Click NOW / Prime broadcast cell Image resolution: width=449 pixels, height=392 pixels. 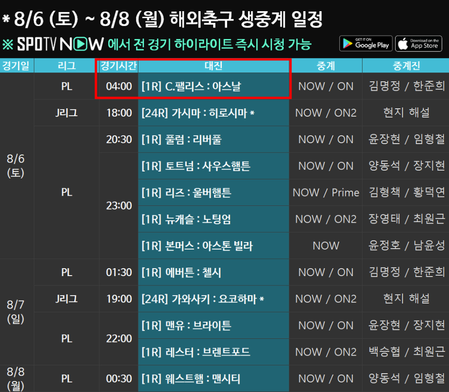coord(326,193)
